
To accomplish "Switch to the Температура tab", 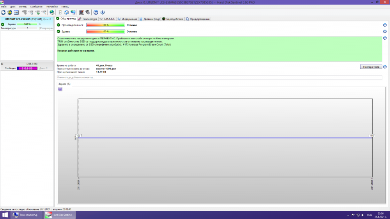I will (87, 19).
